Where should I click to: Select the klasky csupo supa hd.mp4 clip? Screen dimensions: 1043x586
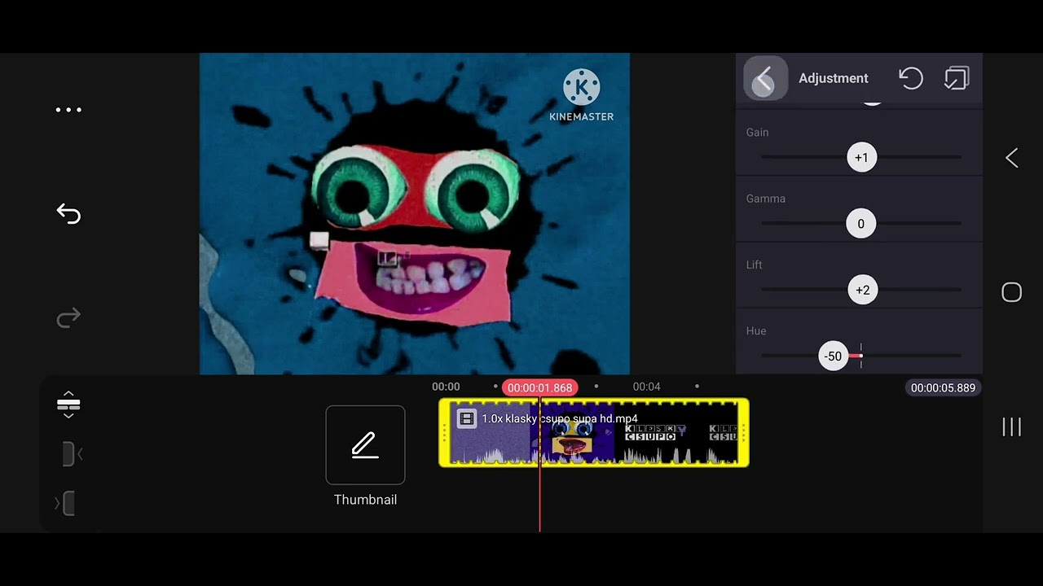tap(593, 432)
